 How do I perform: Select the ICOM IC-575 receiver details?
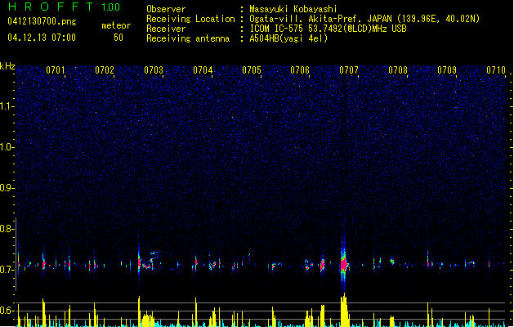(329, 29)
